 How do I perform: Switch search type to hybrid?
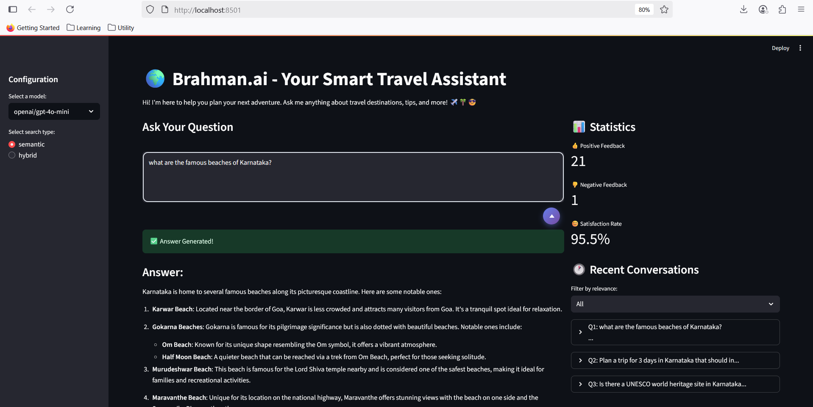[x=11, y=155]
